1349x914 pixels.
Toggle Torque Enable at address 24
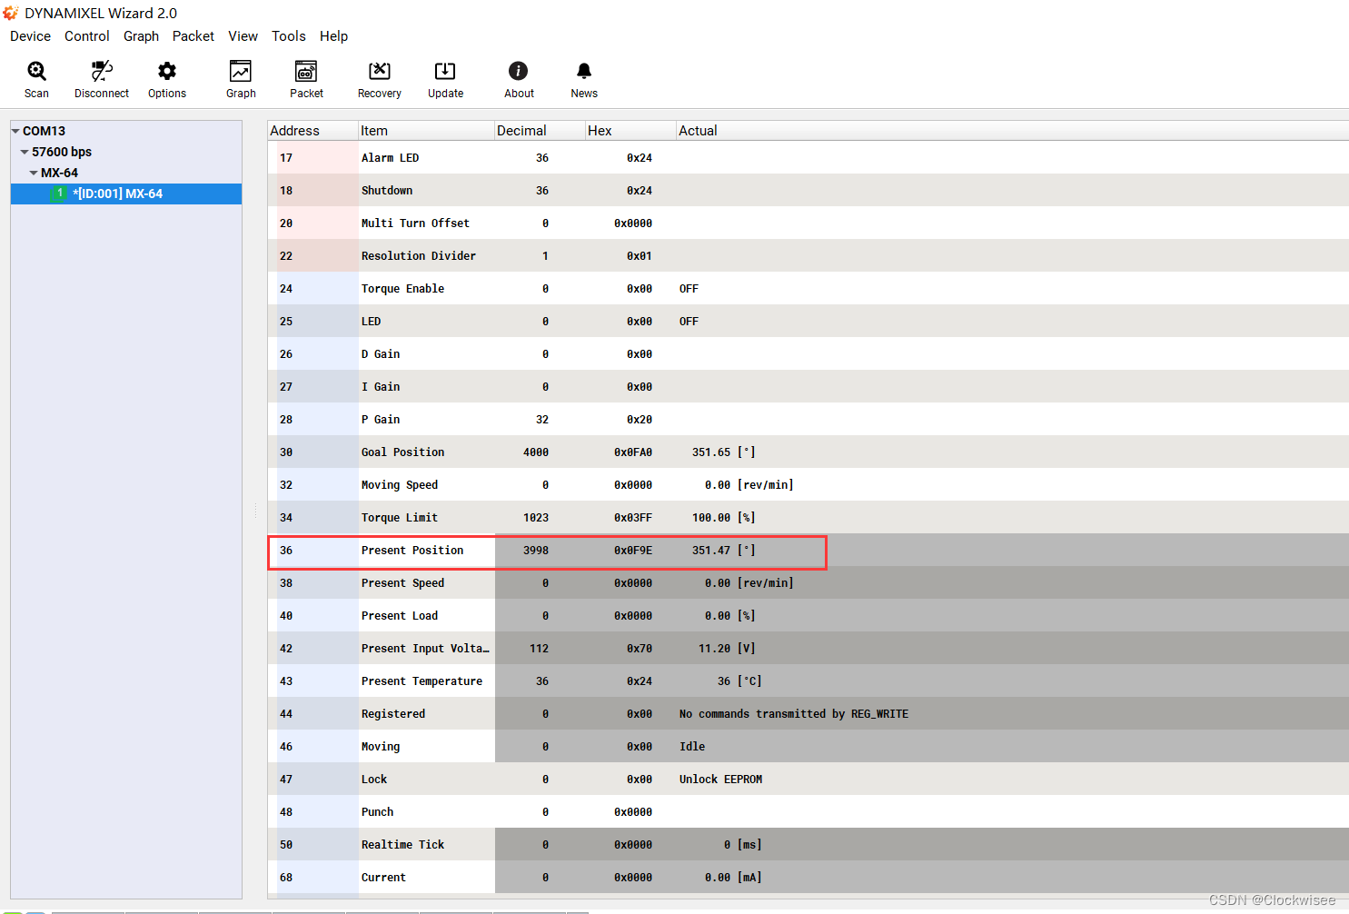click(x=688, y=288)
